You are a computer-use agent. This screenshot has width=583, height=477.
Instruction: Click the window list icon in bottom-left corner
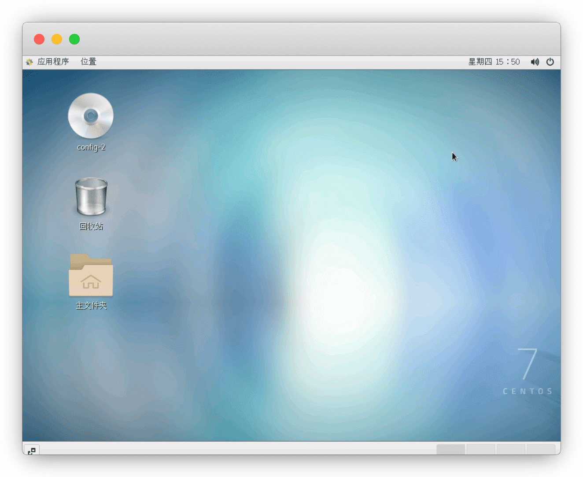pyautogui.click(x=32, y=450)
